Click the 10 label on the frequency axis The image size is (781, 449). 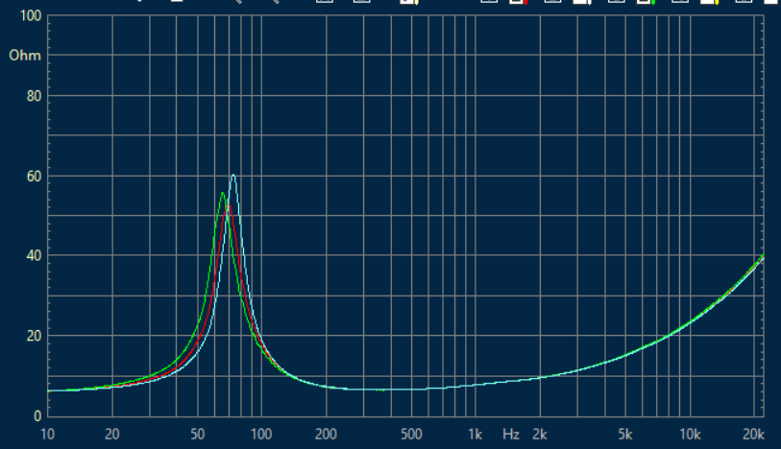point(47,435)
